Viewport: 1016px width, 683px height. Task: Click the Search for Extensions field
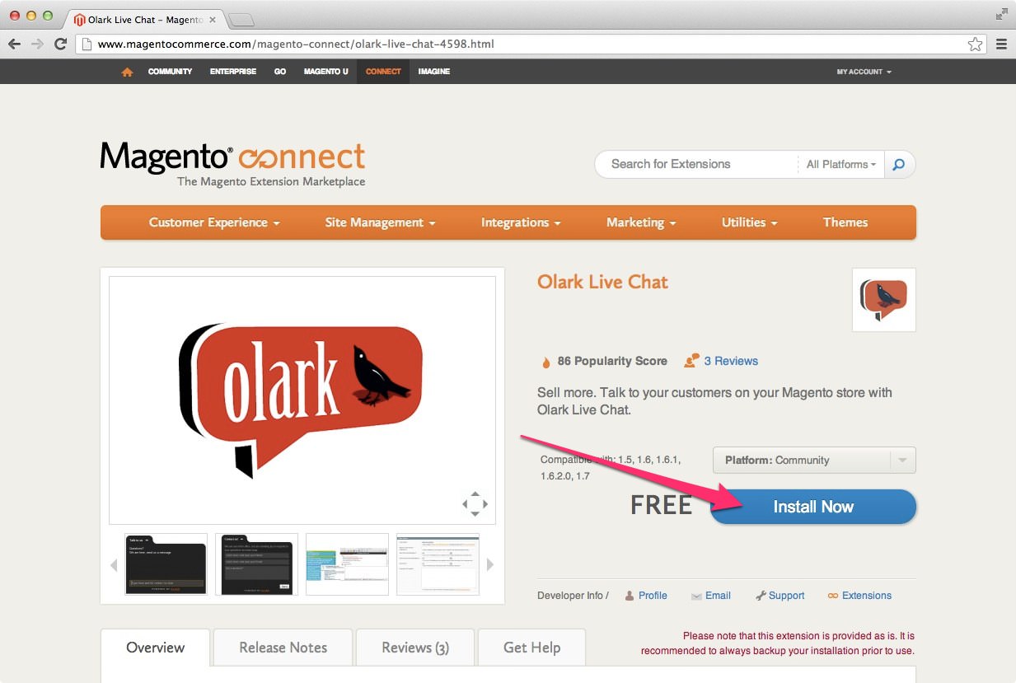pos(696,165)
